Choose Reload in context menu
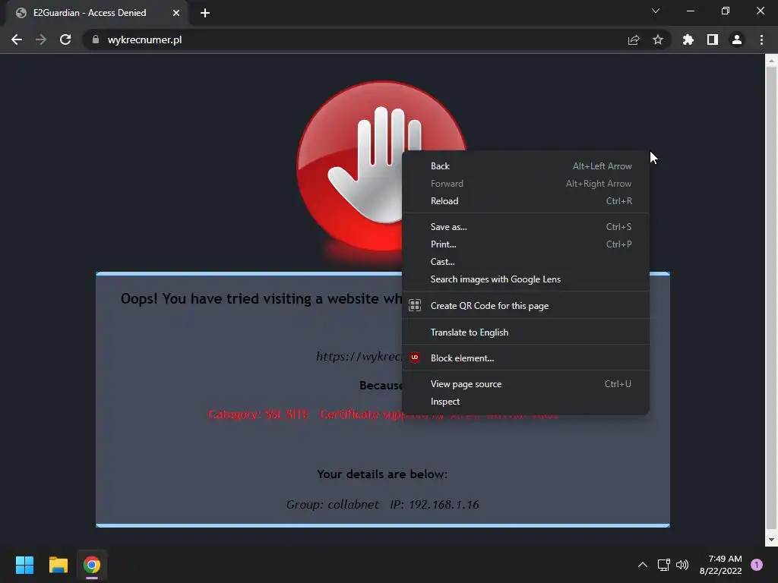The width and height of the screenshot is (778, 583). tap(526, 200)
